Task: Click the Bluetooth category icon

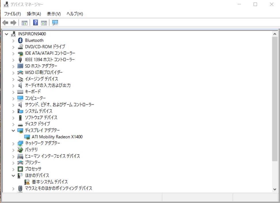Action: 20,40
